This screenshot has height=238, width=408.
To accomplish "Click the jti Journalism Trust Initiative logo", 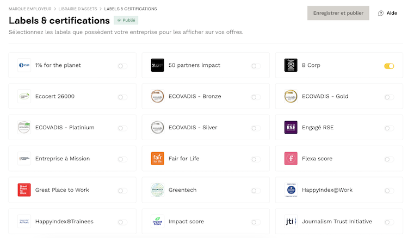I will click(x=290, y=222).
